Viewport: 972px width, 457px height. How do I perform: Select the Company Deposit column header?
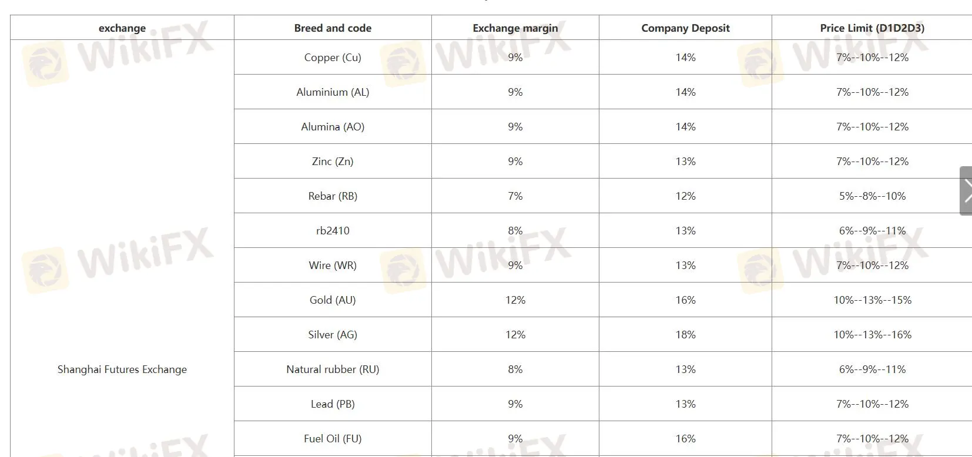pyautogui.click(x=685, y=28)
